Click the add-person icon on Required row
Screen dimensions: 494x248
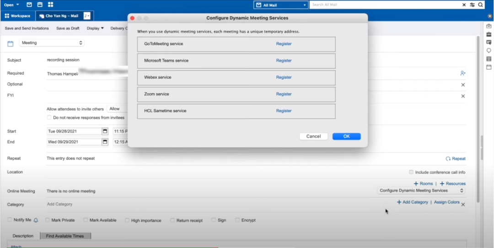point(463,73)
